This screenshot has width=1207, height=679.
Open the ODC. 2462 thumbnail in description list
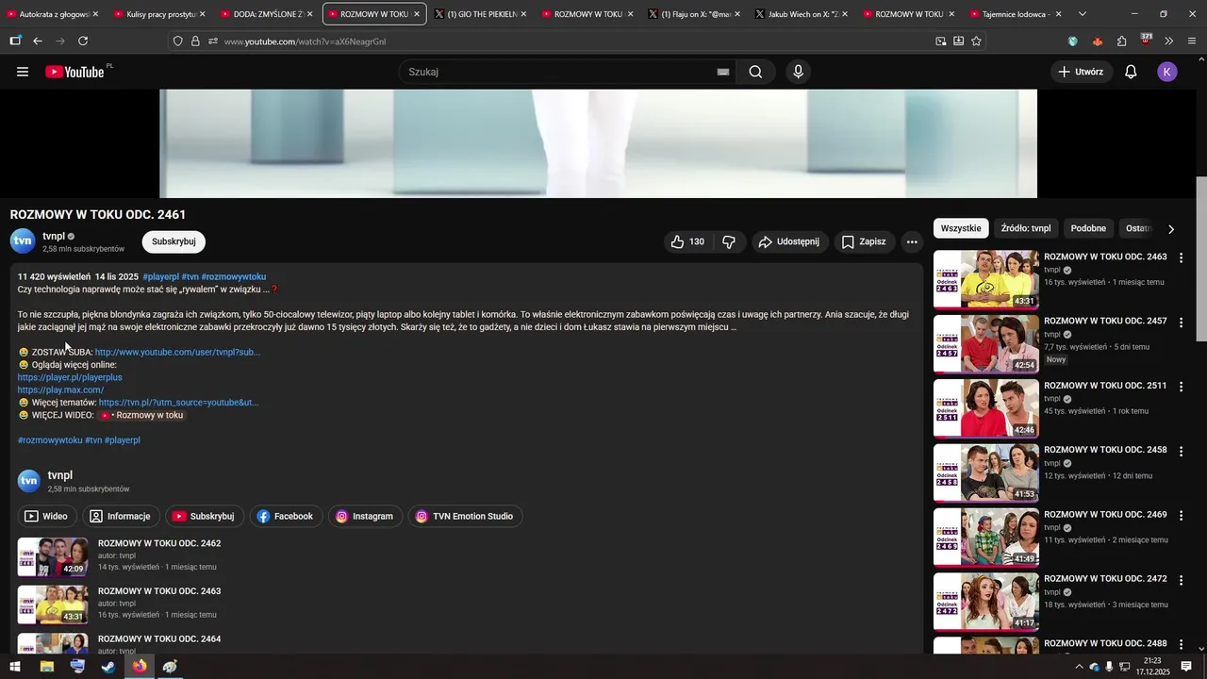click(53, 556)
